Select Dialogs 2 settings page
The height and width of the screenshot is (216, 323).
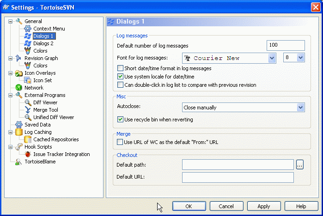click(43, 43)
